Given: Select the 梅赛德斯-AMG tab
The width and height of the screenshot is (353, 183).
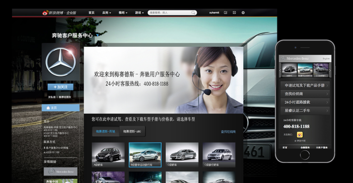Looking at the screenshot, I should tap(132, 132).
